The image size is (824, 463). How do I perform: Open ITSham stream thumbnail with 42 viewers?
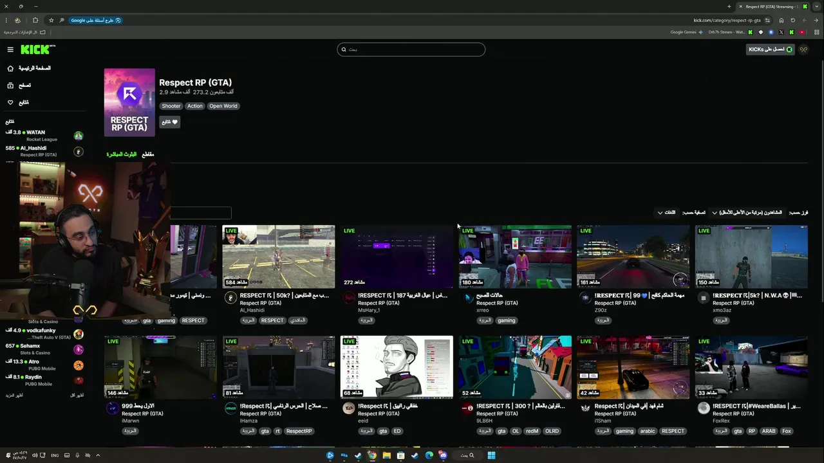pos(633,367)
